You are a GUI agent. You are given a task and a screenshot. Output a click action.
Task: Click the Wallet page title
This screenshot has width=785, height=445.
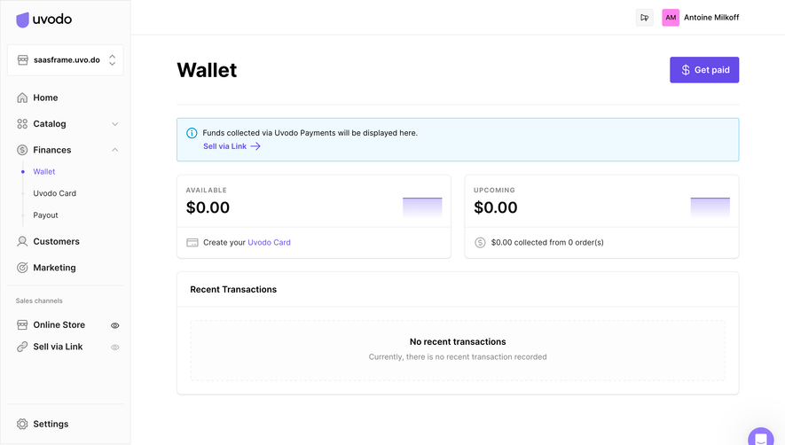coord(207,70)
